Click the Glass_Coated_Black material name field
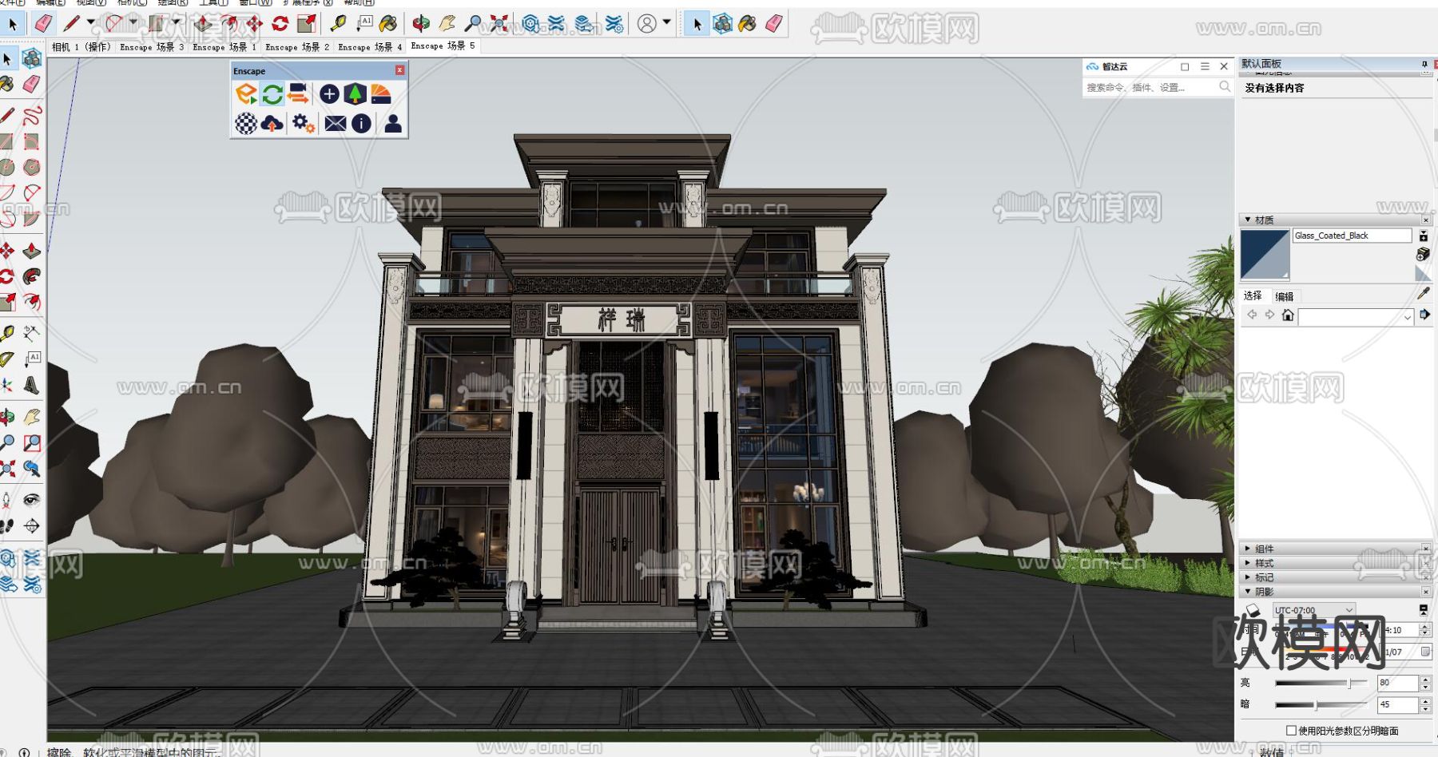Viewport: 1438px width, 757px height. [1353, 236]
